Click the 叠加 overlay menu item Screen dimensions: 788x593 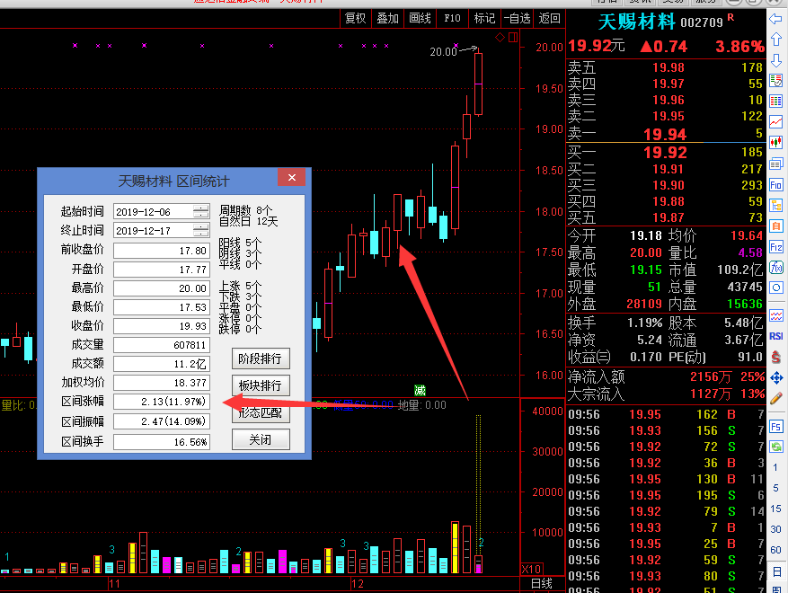(x=387, y=18)
